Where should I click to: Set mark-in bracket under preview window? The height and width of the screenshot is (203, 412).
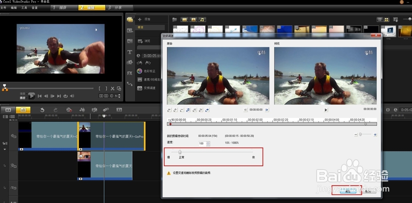[100, 88]
